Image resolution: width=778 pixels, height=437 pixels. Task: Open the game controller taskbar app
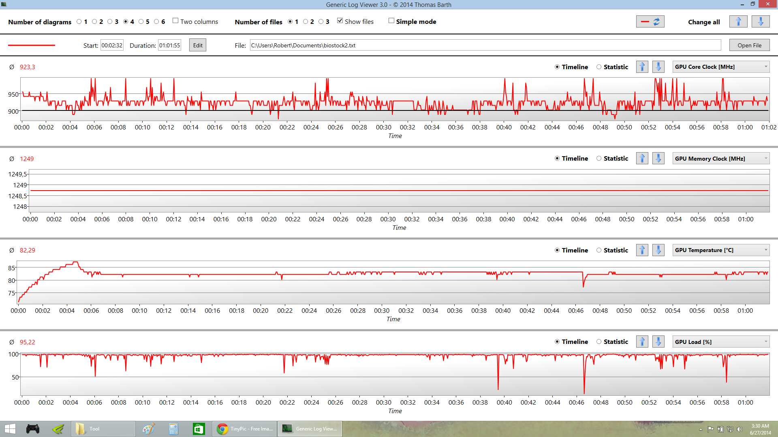click(x=33, y=429)
